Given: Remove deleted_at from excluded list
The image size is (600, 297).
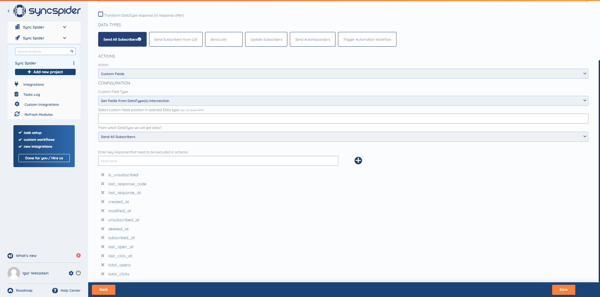Looking at the screenshot, I should point(103,229).
